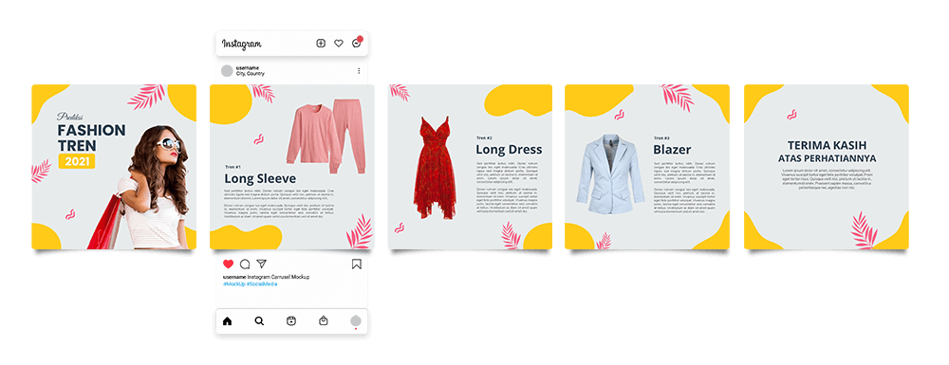Open the three-dot post options menu
The image size is (949, 365).
tap(359, 71)
